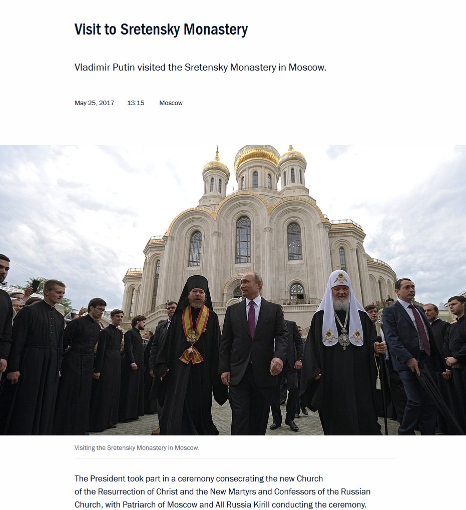The image size is (466, 510).
Task: Click the lead sentence about Vladimir Putin
Action: [200, 68]
